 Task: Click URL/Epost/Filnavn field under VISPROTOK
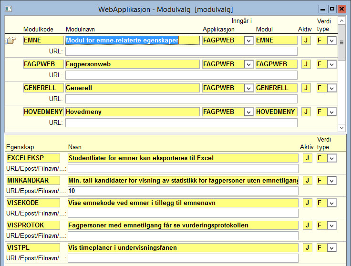183,235
